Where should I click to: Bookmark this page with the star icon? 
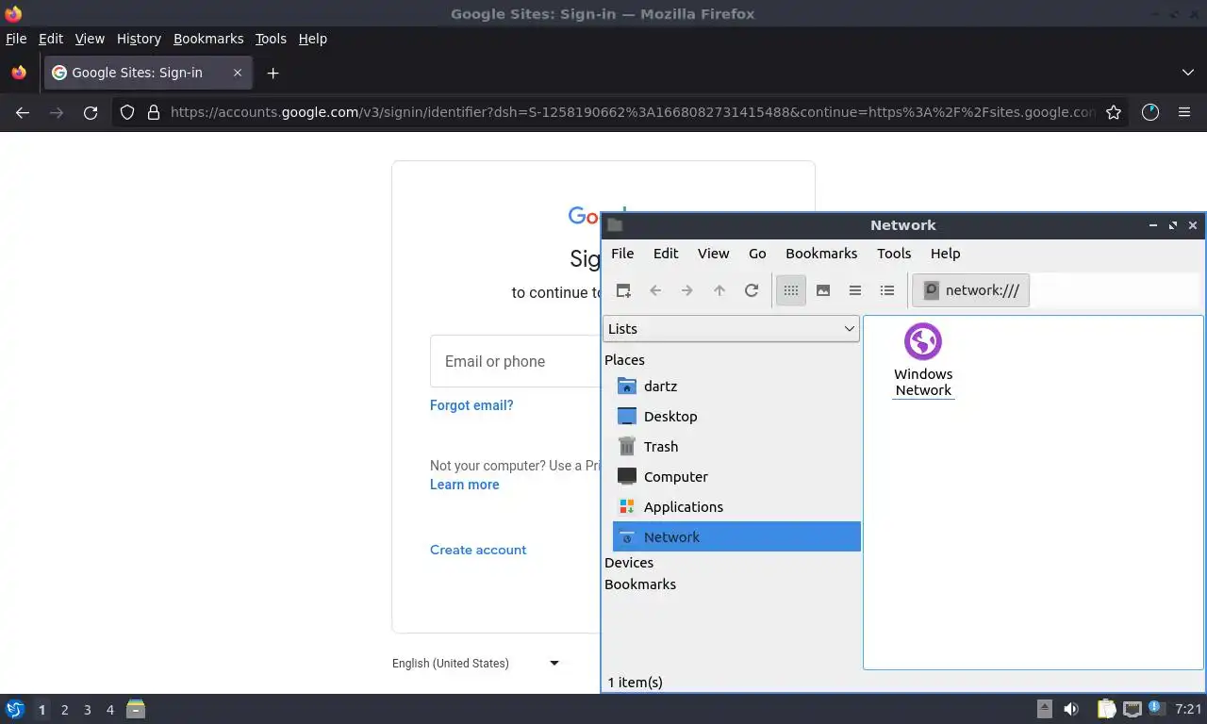click(1114, 112)
